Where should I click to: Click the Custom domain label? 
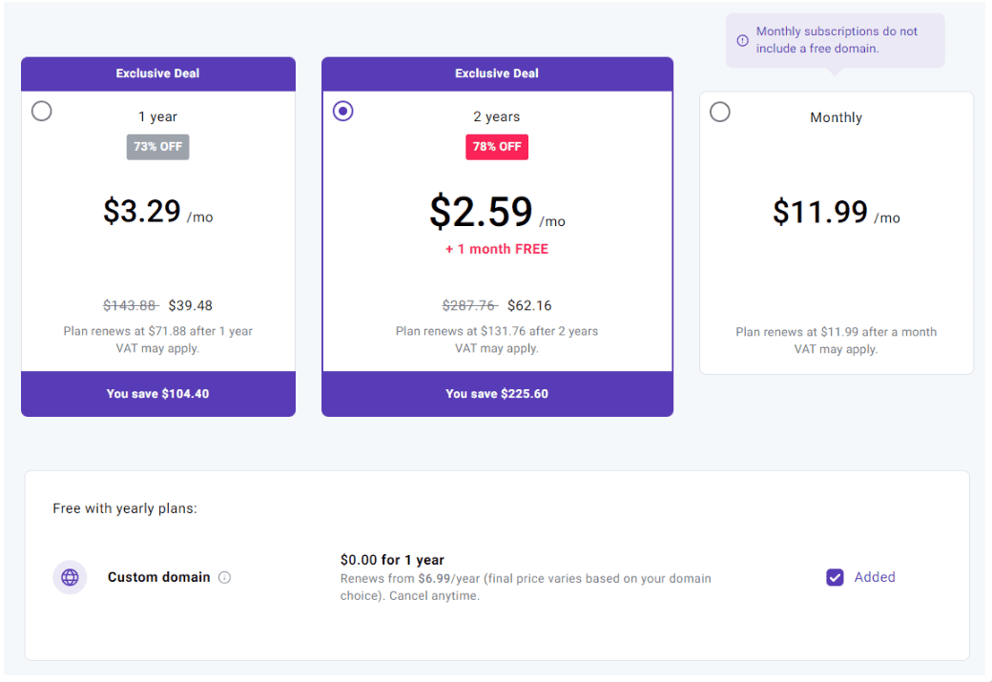pyautogui.click(x=158, y=577)
